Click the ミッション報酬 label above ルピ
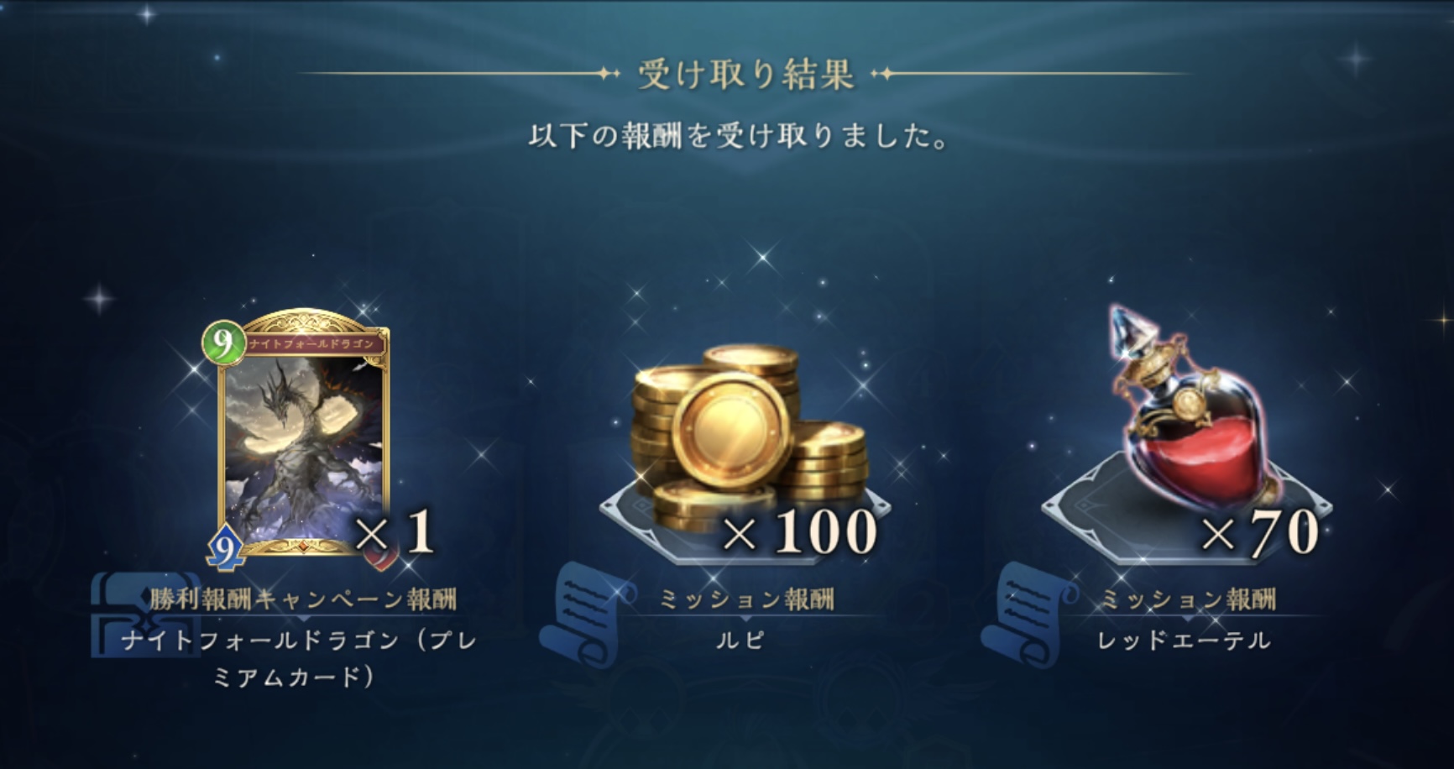Image resolution: width=1454 pixels, height=769 pixels. 746,599
